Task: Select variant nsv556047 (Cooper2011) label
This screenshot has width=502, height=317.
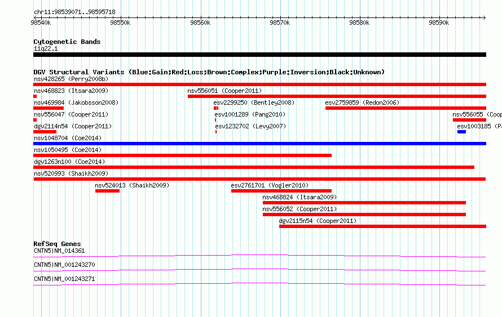Action: tap(71, 114)
